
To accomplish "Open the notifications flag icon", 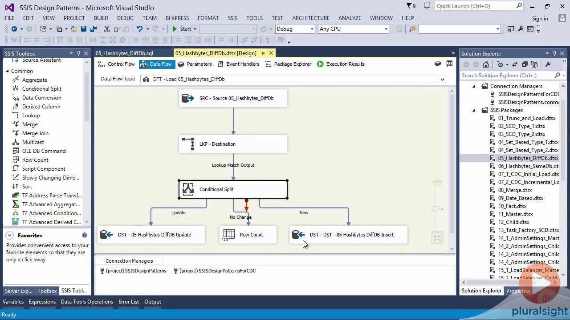I will pyautogui.click(x=411, y=6).
